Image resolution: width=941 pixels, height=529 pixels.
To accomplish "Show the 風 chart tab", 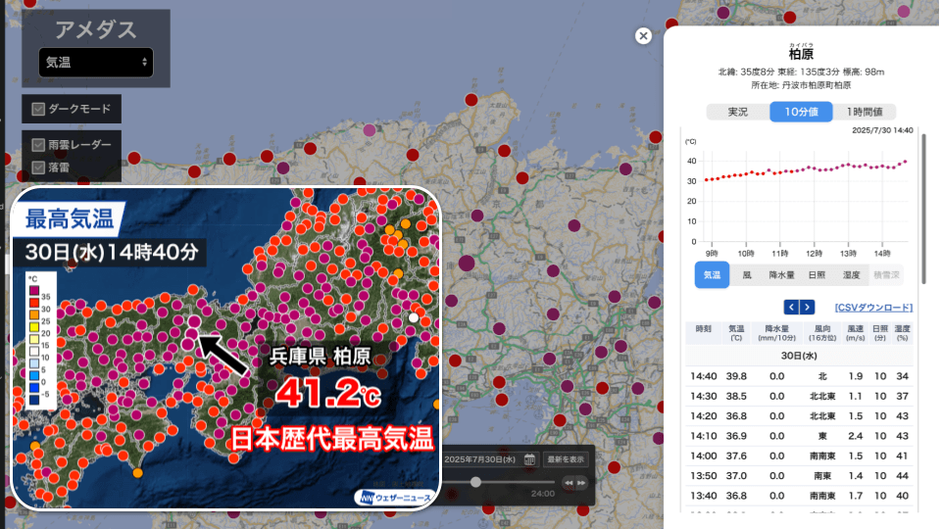I will [x=747, y=275].
